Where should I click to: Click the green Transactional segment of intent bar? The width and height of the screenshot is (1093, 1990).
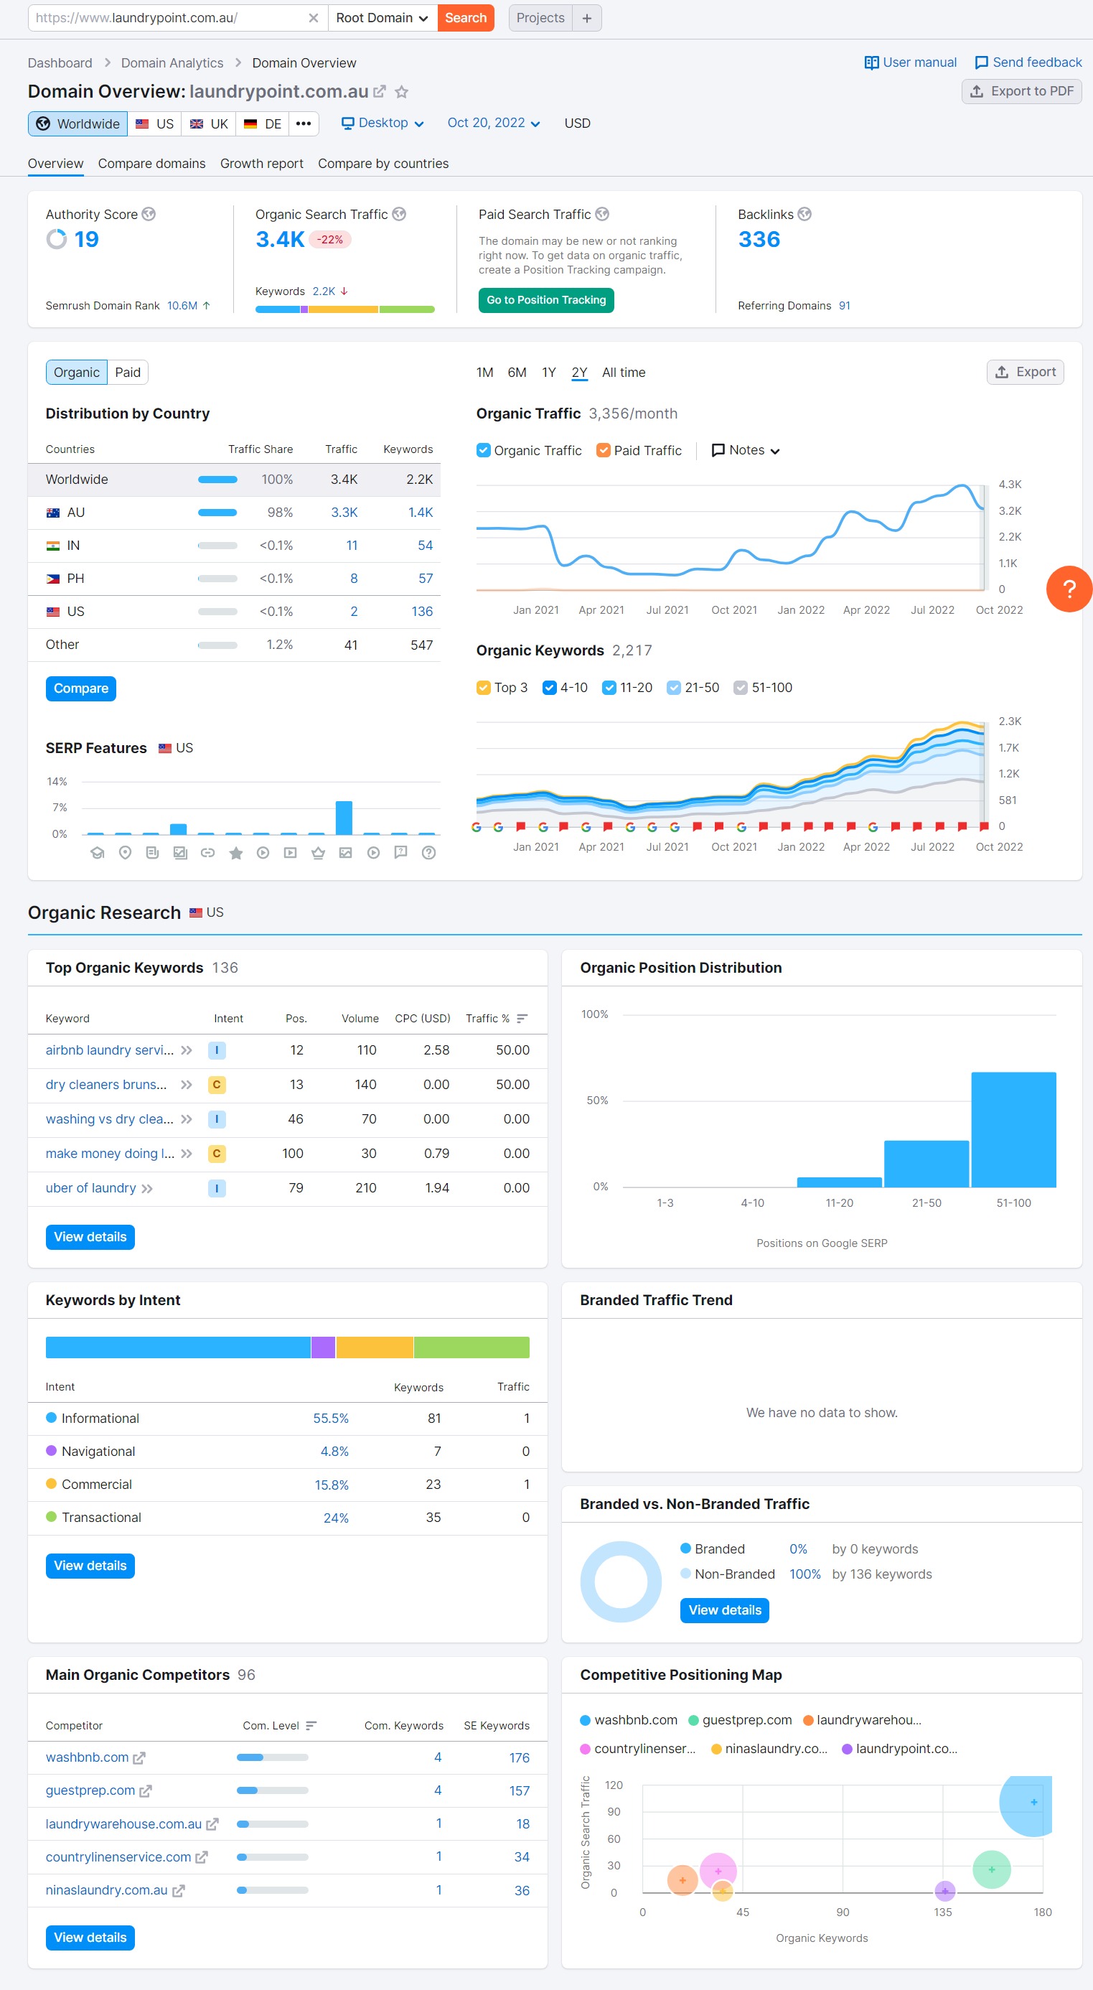click(x=472, y=1347)
